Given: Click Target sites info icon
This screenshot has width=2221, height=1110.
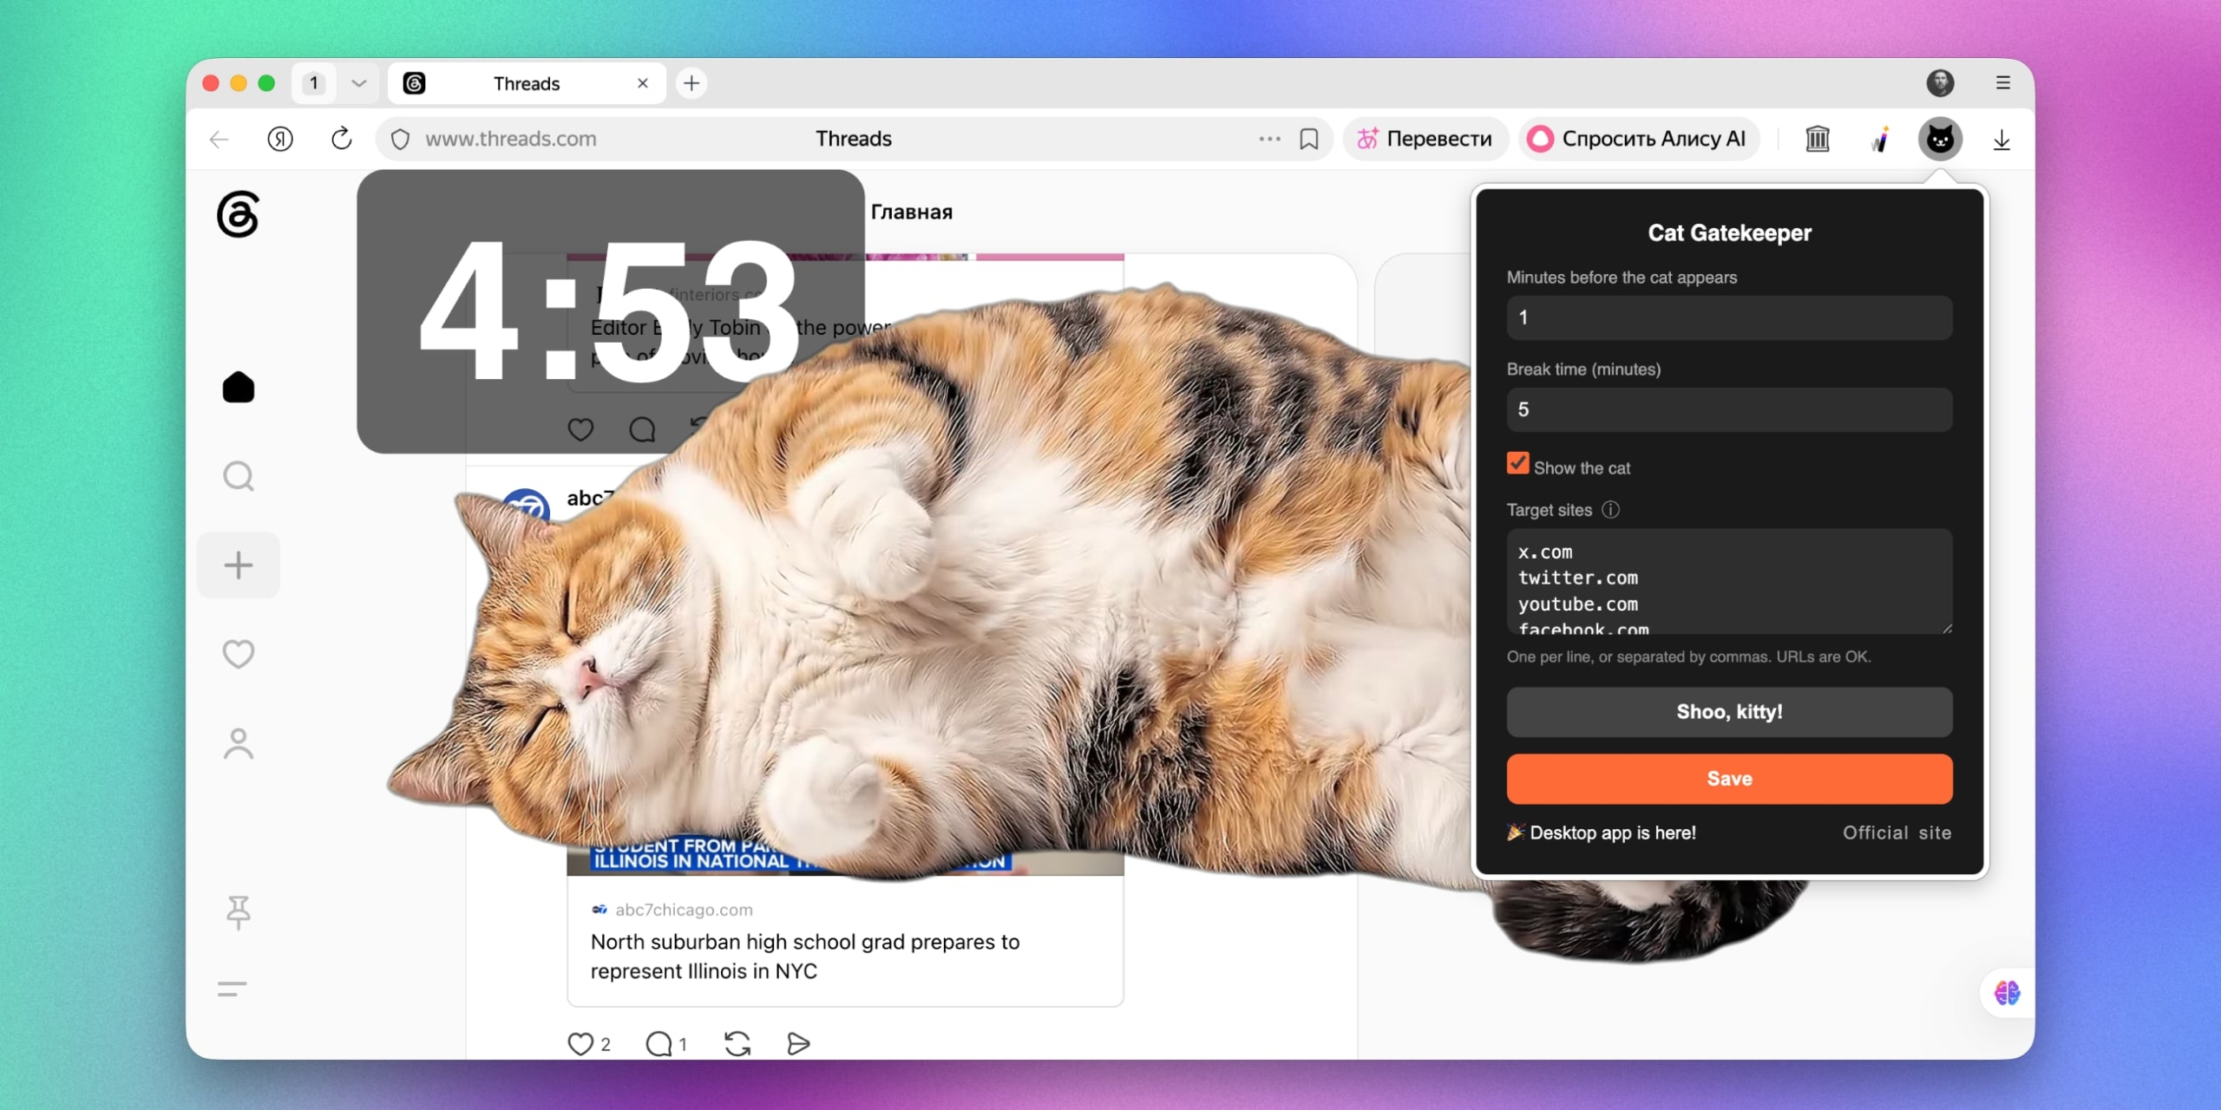Looking at the screenshot, I should [x=1610, y=510].
